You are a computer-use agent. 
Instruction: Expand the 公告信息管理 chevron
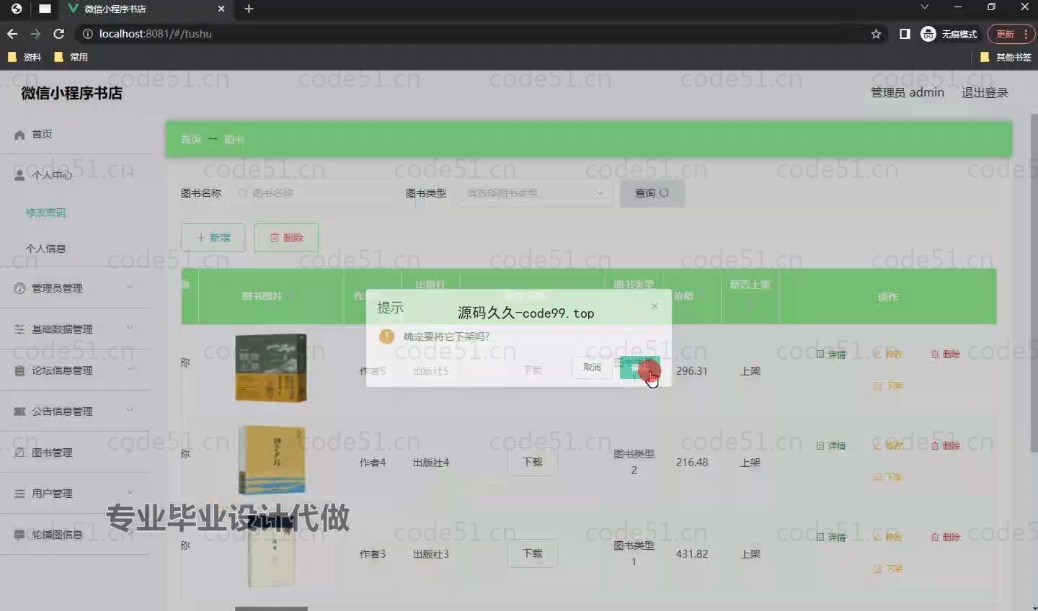(130, 410)
